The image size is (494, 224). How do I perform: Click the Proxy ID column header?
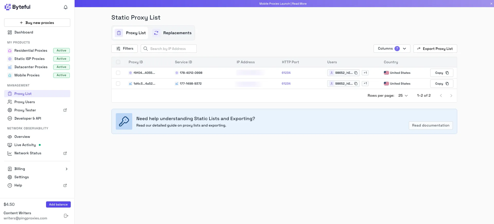pos(136,62)
